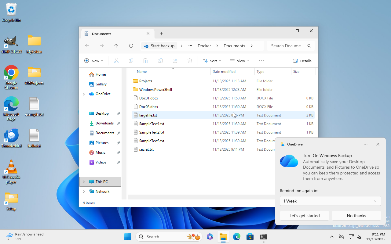Image resolution: width=391 pixels, height=244 pixels.
Task: Click the OneDrive popup three-dots options icon
Action: (x=366, y=144)
